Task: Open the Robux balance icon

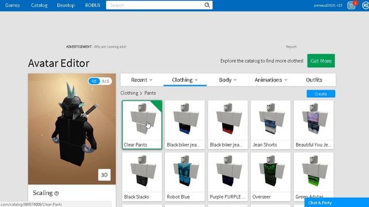Action: pos(366,5)
